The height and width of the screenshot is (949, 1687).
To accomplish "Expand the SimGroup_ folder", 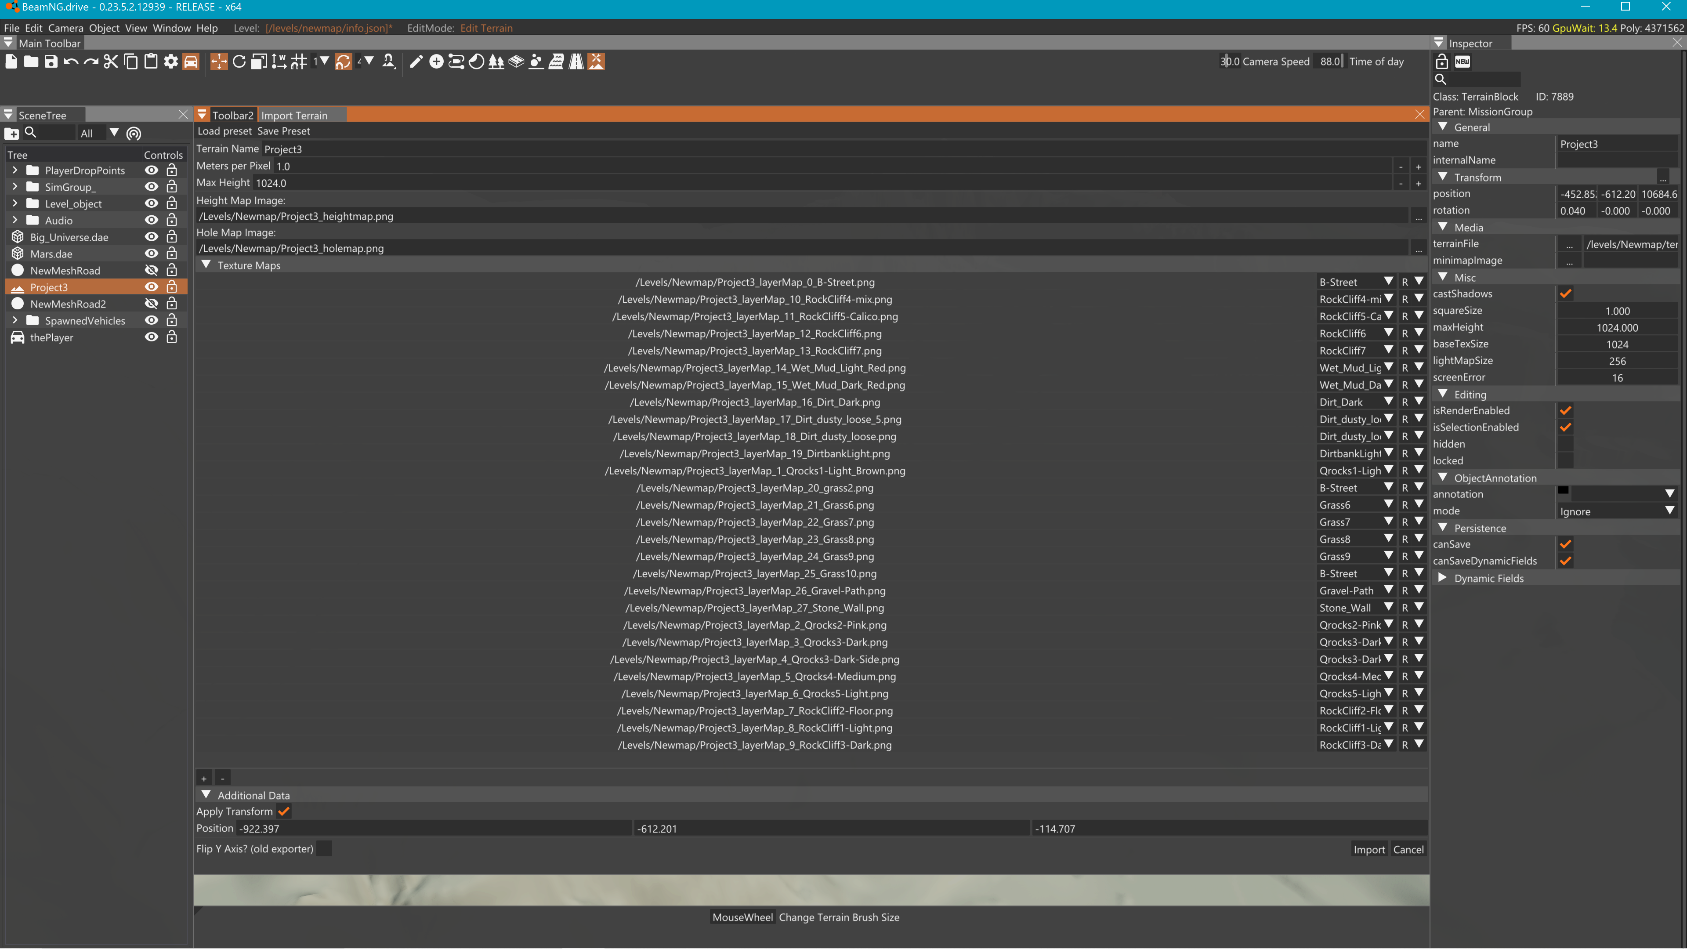I will point(15,187).
